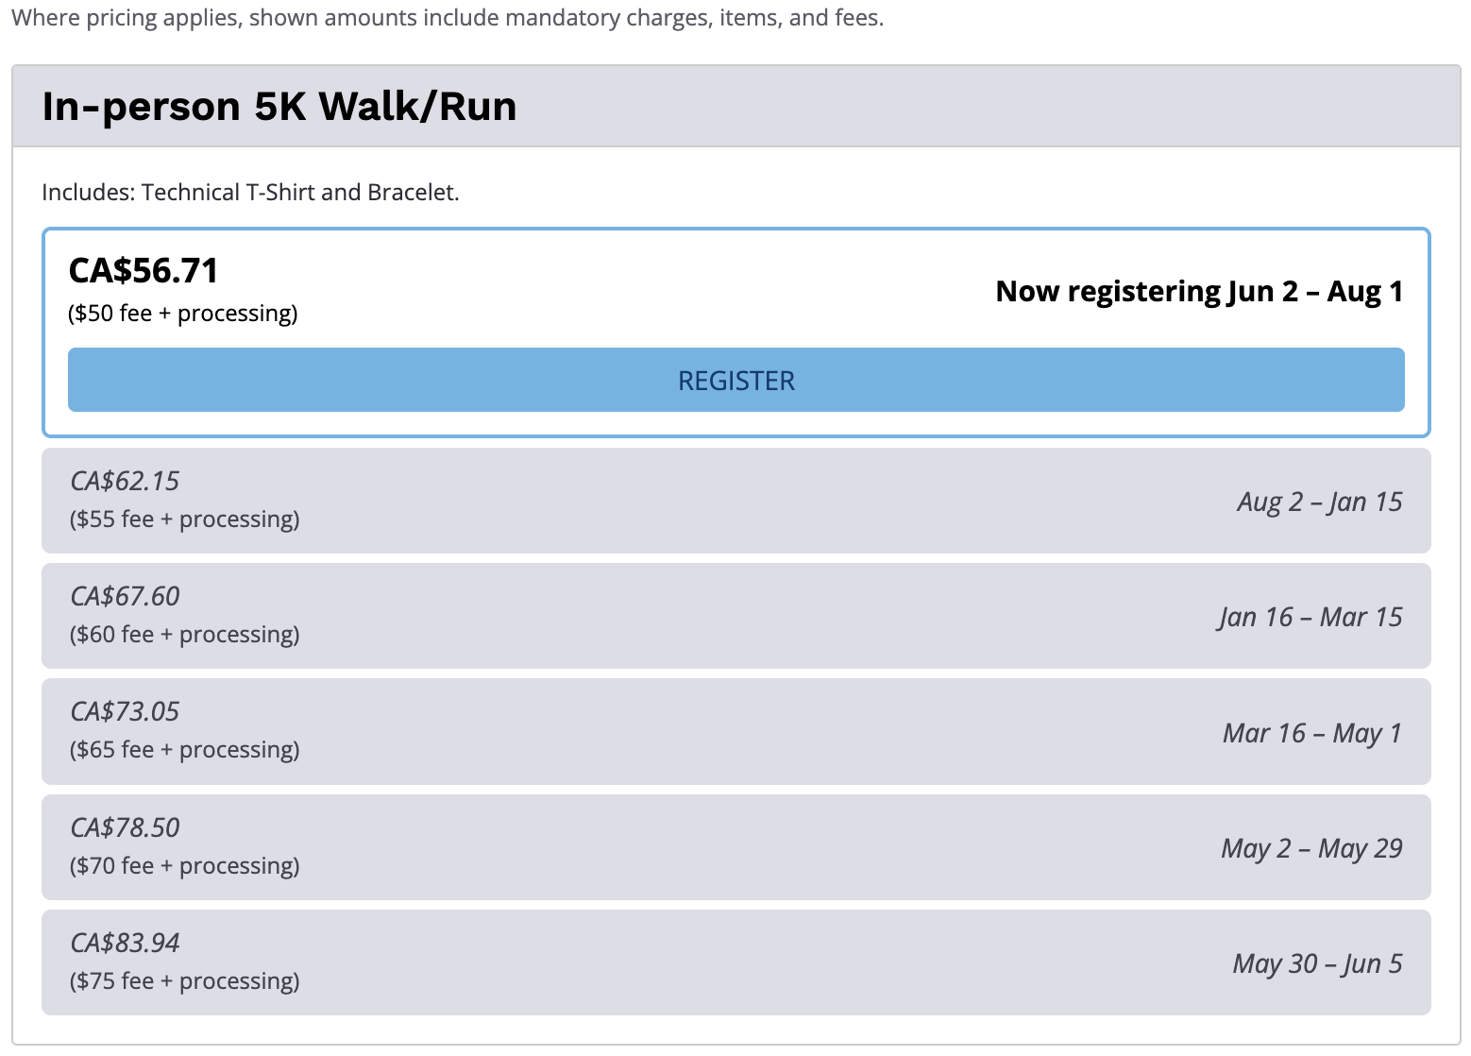Image resolution: width=1471 pixels, height=1056 pixels.
Task: Click the ($75 fee + processing) note
Action: coord(185,980)
